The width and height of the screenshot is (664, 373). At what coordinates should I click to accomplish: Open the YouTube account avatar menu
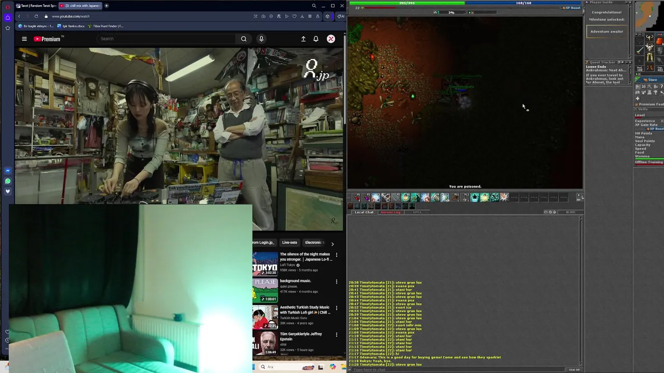pyautogui.click(x=331, y=39)
